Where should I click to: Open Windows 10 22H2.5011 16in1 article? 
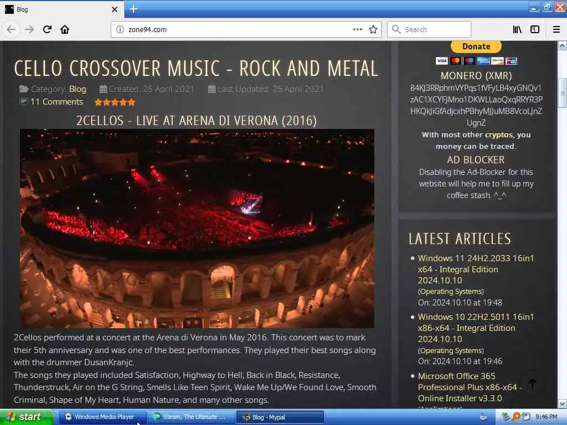click(x=476, y=328)
